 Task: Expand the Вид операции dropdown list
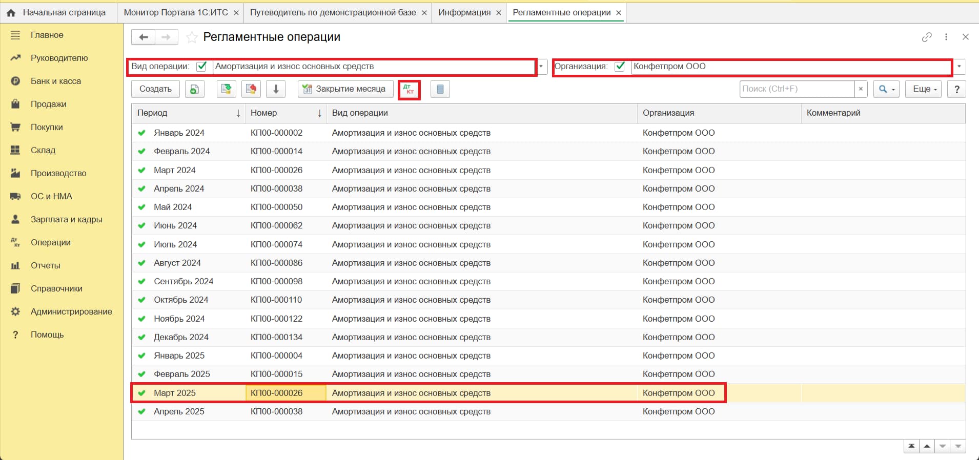pos(541,67)
